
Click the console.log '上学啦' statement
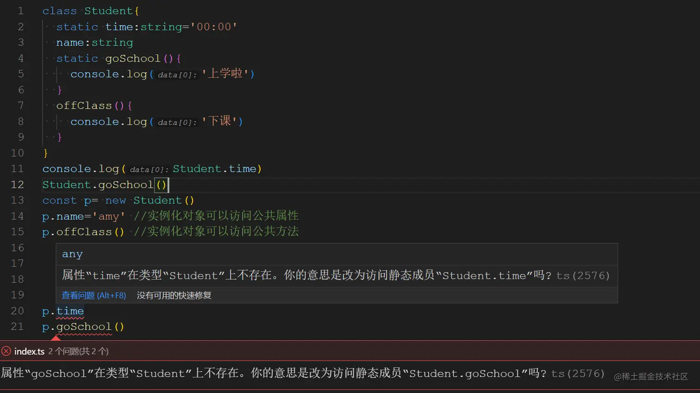[162, 74]
